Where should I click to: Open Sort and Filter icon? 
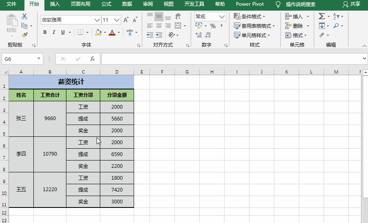point(336,16)
